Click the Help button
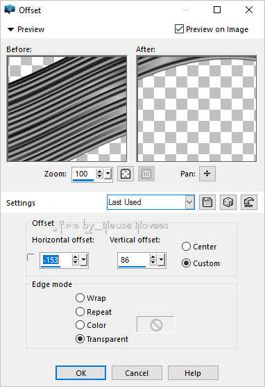 point(193,373)
